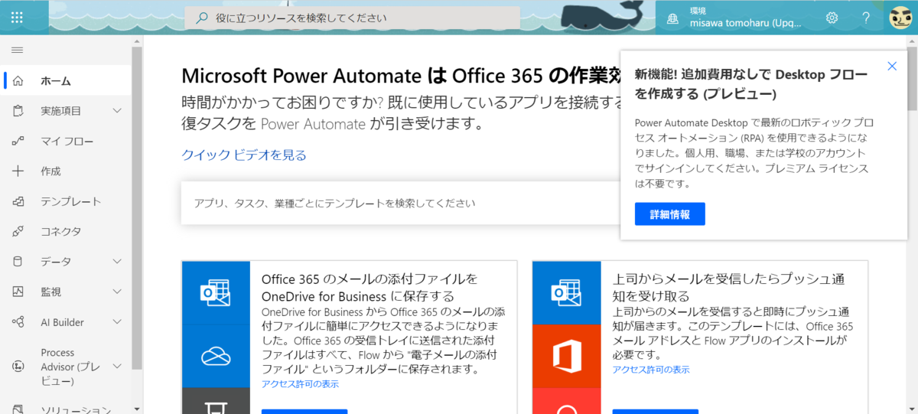Image resolution: width=918 pixels, height=414 pixels.
Task: Click アクセス許可の表示 on OneDrive card
Action: click(x=300, y=384)
